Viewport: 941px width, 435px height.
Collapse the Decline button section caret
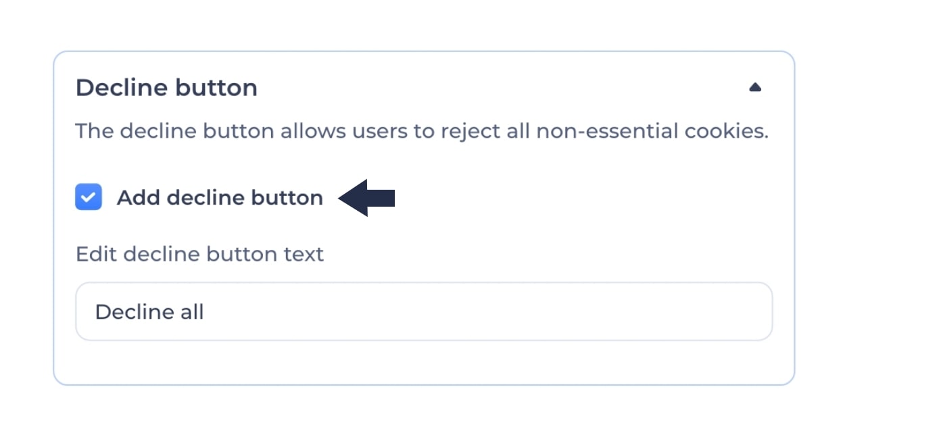[x=755, y=87]
